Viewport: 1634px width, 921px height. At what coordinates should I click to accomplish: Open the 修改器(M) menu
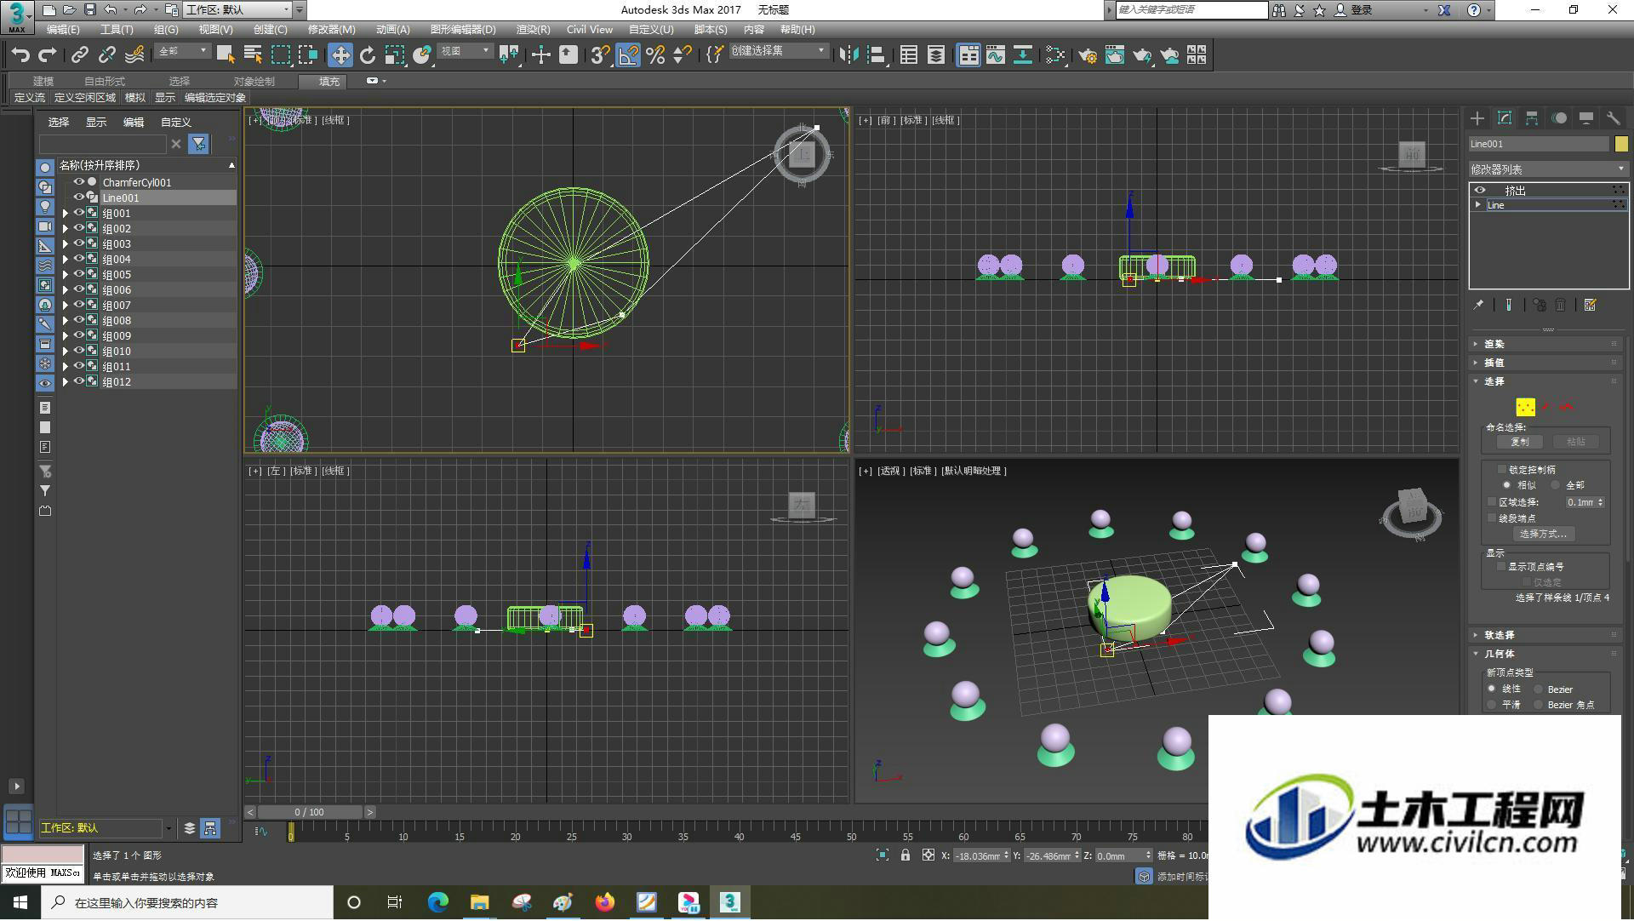(331, 30)
